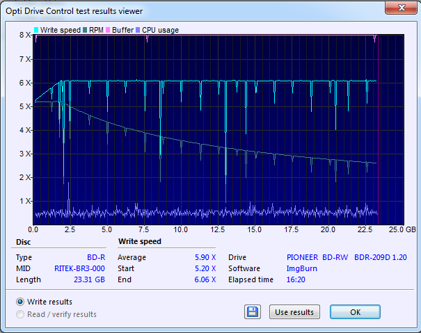The height and width of the screenshot is (333, 421).
Task: Click the start speed value 5.20 X
Action: coord(205,268)
